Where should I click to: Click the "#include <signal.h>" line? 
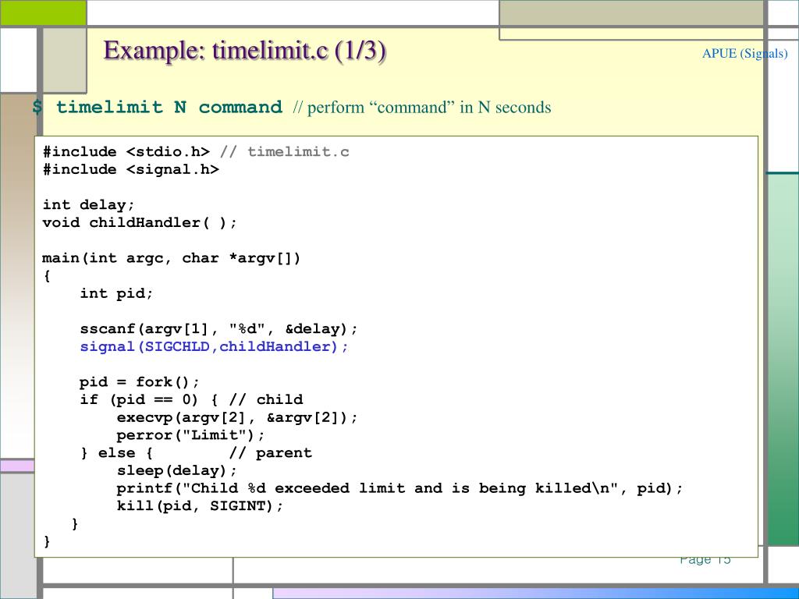(131, 169)
